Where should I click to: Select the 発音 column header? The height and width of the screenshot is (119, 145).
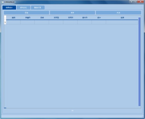pyautogui.click(x=122, y=18)
